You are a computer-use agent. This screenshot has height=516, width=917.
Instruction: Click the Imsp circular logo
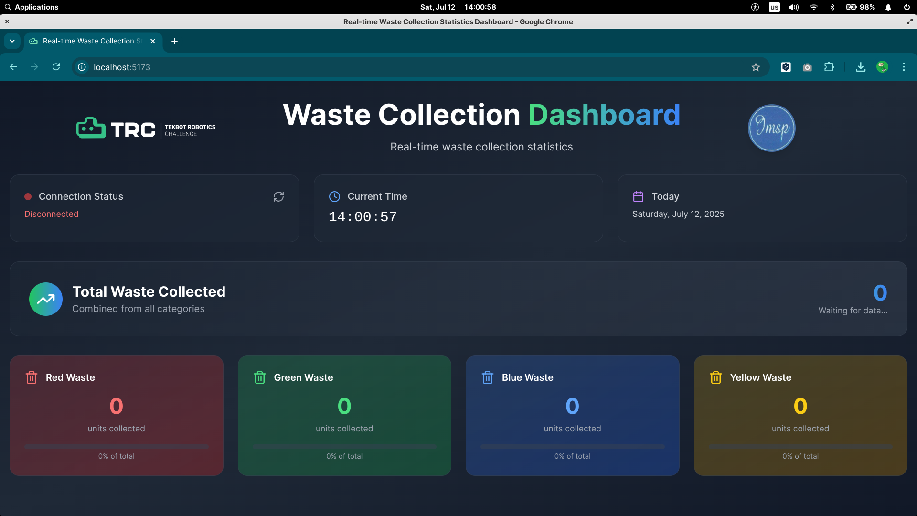[771, 128]
